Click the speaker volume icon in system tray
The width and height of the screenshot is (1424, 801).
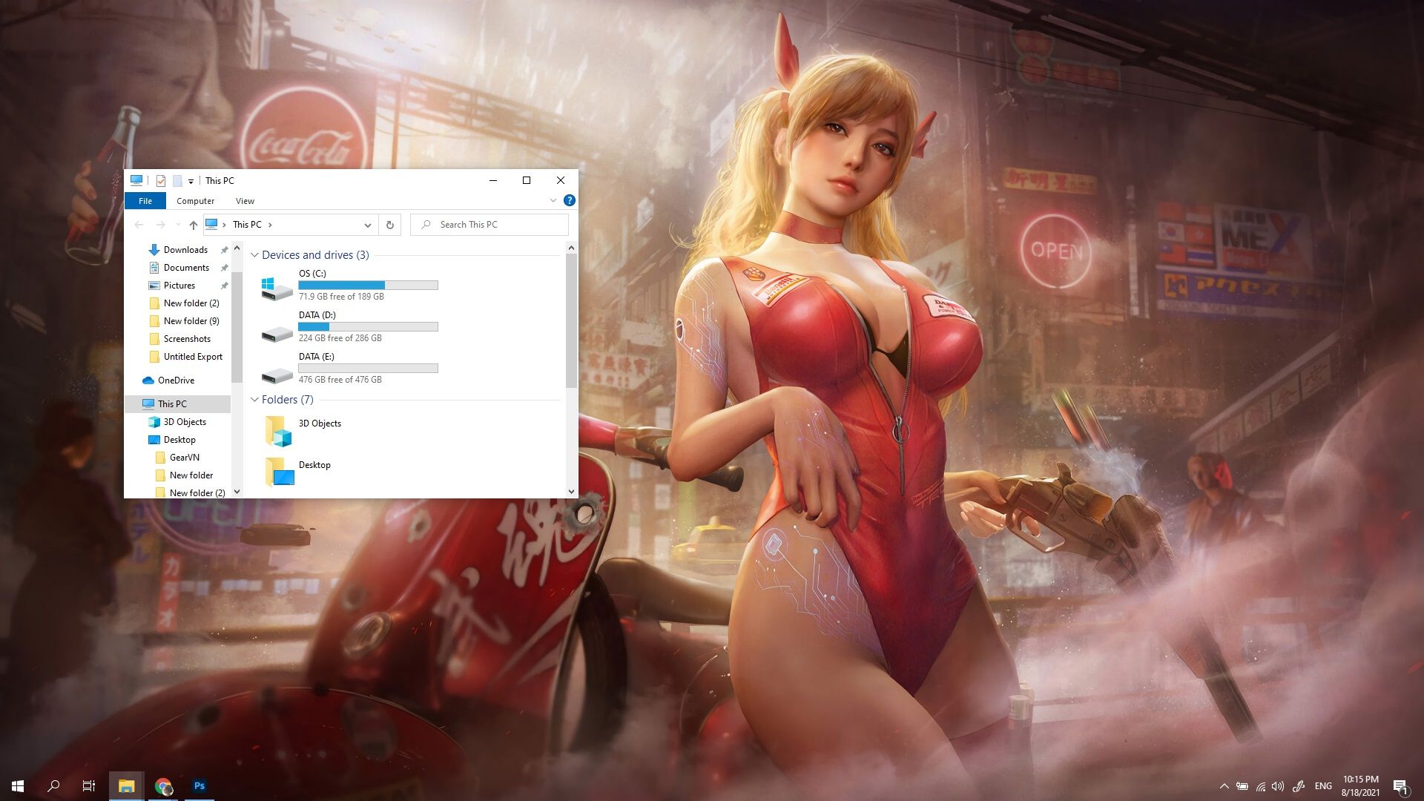pos(1277,785)
